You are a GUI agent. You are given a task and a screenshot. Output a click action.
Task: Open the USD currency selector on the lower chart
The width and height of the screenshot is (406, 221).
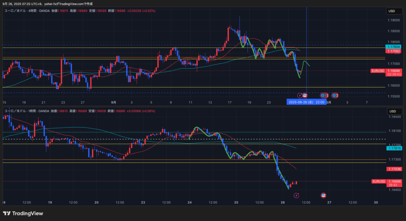coord(391,111)
